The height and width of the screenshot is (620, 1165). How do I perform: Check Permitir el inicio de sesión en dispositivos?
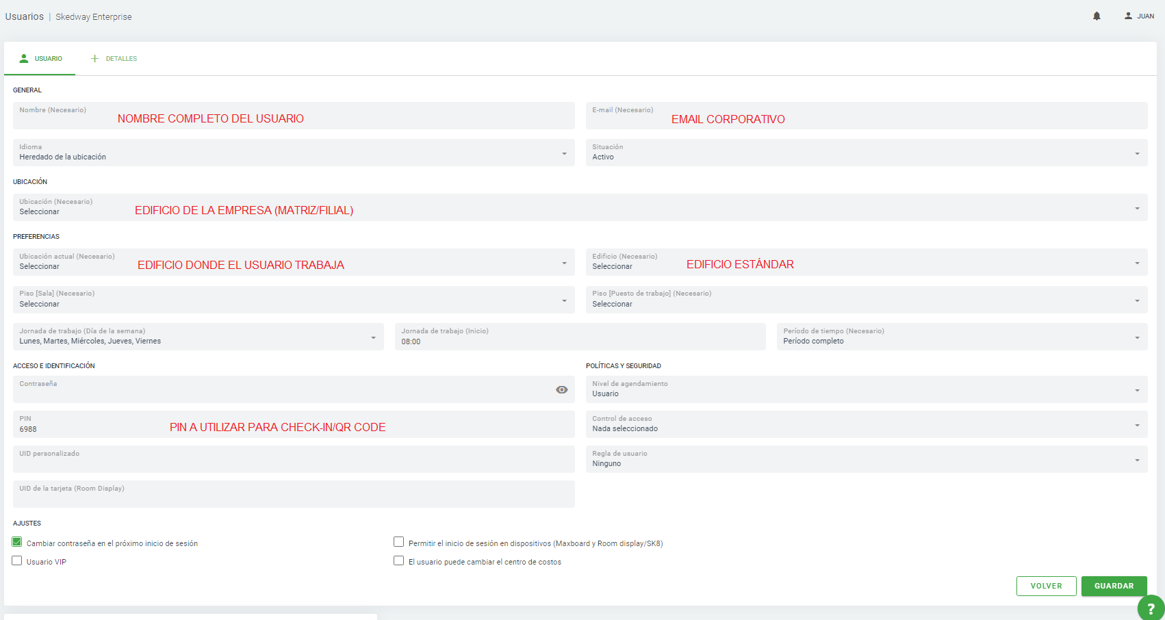pyautogui.click(x=398, y=542)
